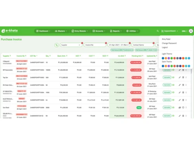Clear the Supplier filter with red X
The height and width of the screenshot is (145, 194).
[82, 43]
